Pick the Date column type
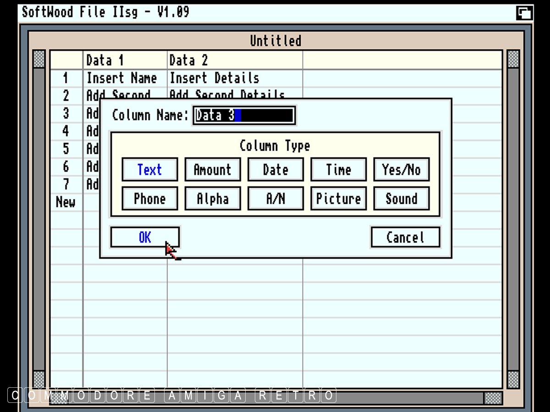 tap(275, 170)
